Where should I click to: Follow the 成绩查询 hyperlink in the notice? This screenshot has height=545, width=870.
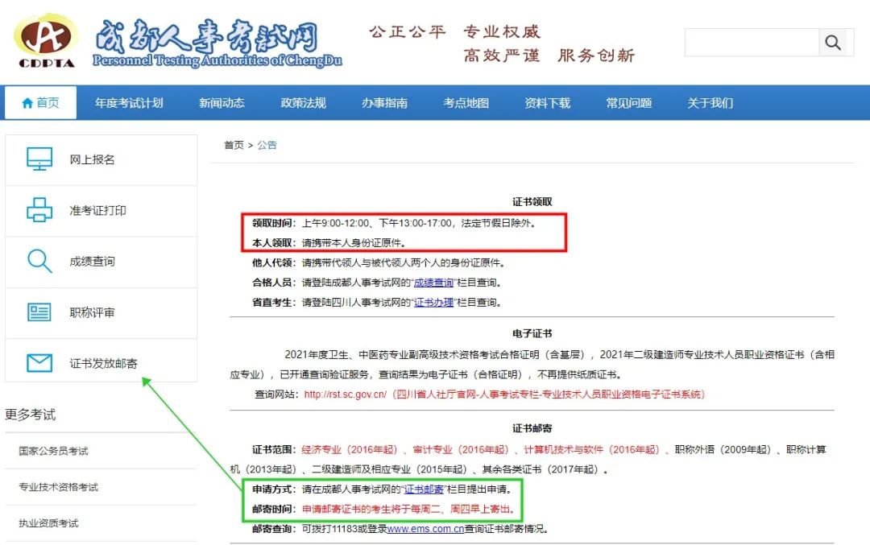click(x=433, y=283)
